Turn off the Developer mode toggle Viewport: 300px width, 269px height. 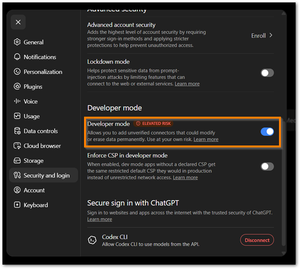click(267, 132)
